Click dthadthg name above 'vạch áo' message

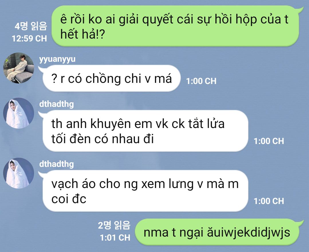[56, 164]
